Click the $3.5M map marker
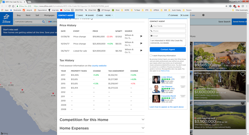 pyautogui.click(x=53, y=94)
